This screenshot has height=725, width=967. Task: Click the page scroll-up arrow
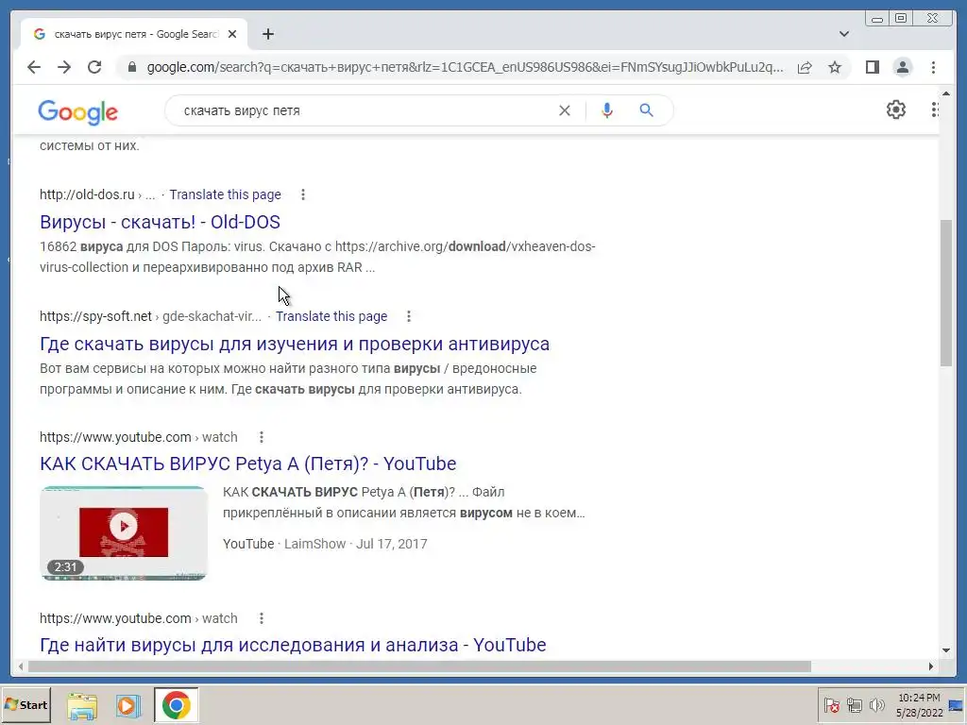pos(946,93)
